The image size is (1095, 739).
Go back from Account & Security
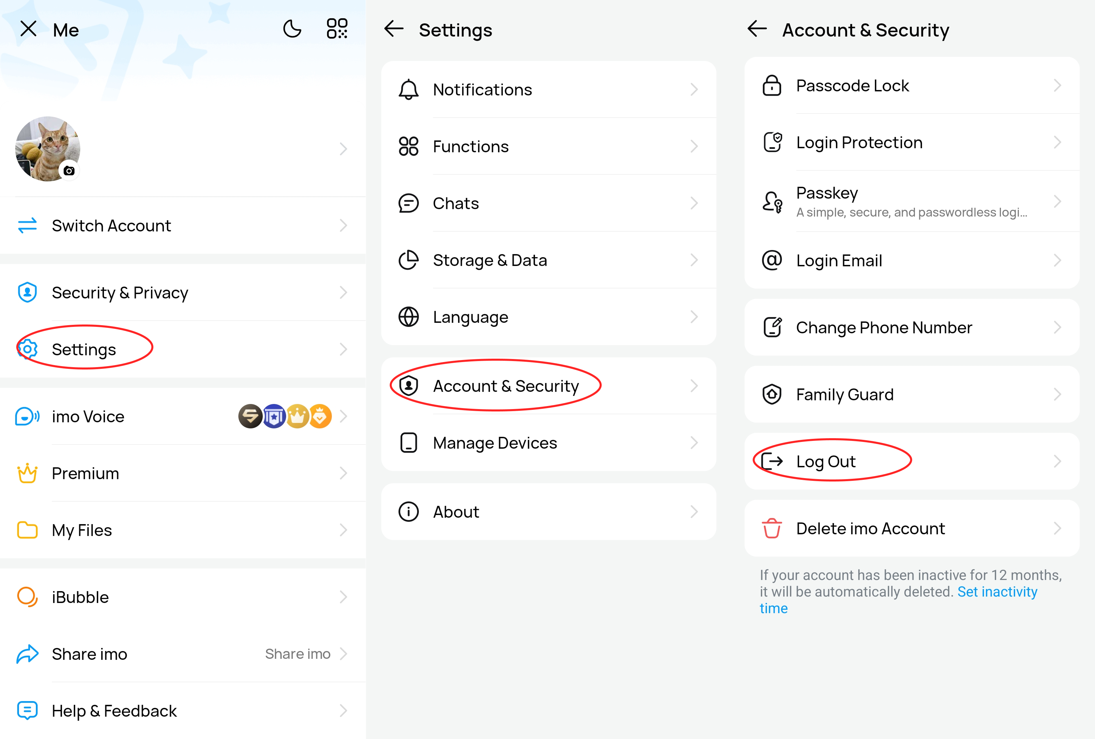click(x=757, y=29)
